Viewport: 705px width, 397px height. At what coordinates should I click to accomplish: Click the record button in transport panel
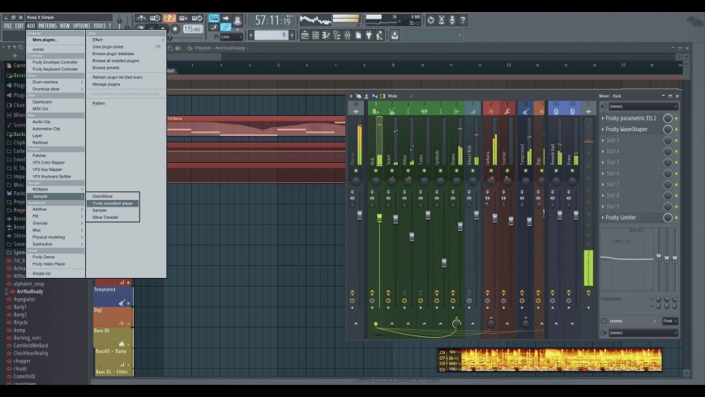[174, 28]
